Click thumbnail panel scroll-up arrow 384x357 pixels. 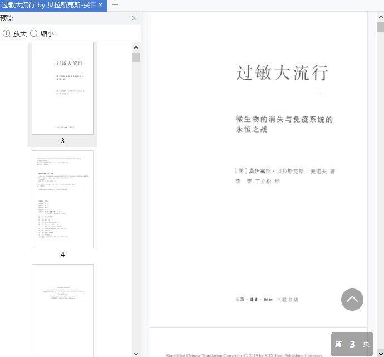pos(136,47)
